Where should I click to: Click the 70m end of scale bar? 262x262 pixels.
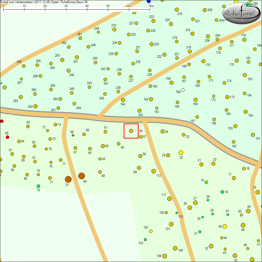point(150,9)
